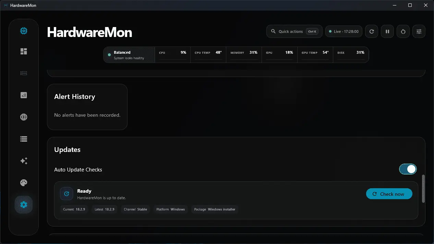The width and height of the screenshot is (434, 244).
Task: Click the large HardwareMon header title
Action: point(89,32)
